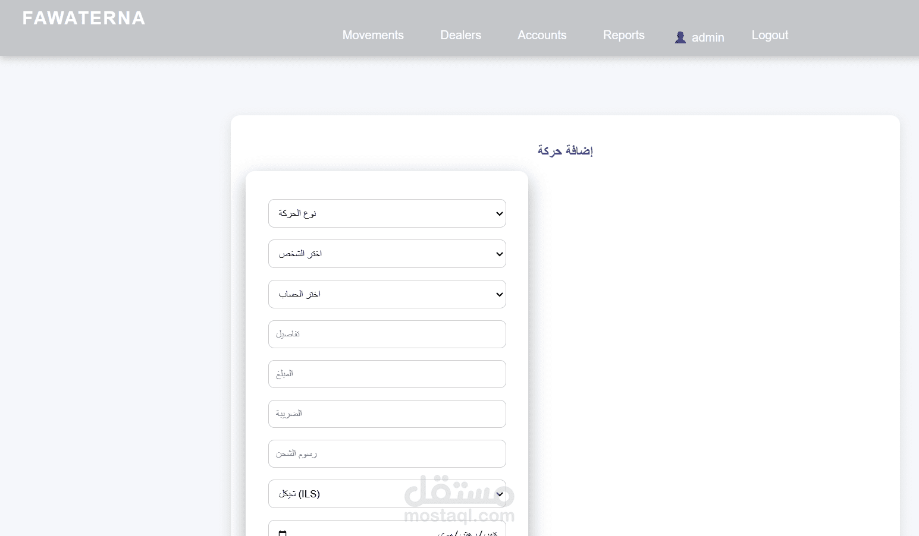
Task: Focus the تفاصيل input field
Action: point(387,334)
